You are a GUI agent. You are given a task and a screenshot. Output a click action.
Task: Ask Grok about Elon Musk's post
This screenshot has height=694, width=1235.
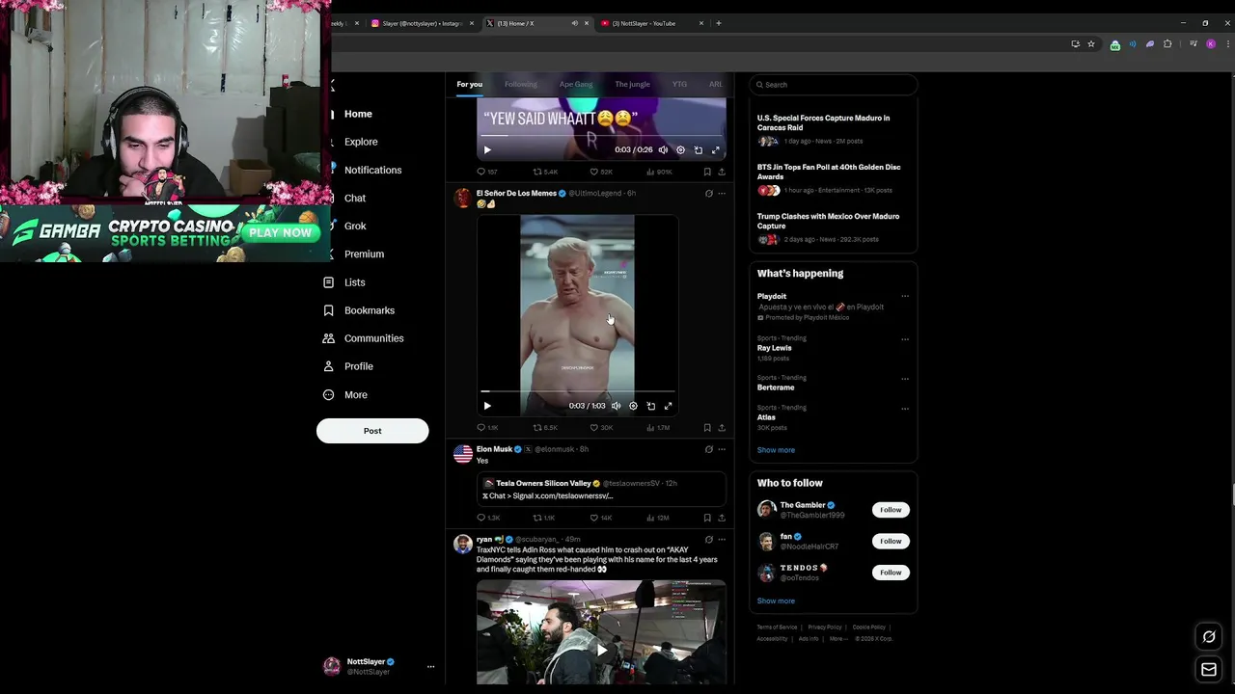tap(708, 449)
